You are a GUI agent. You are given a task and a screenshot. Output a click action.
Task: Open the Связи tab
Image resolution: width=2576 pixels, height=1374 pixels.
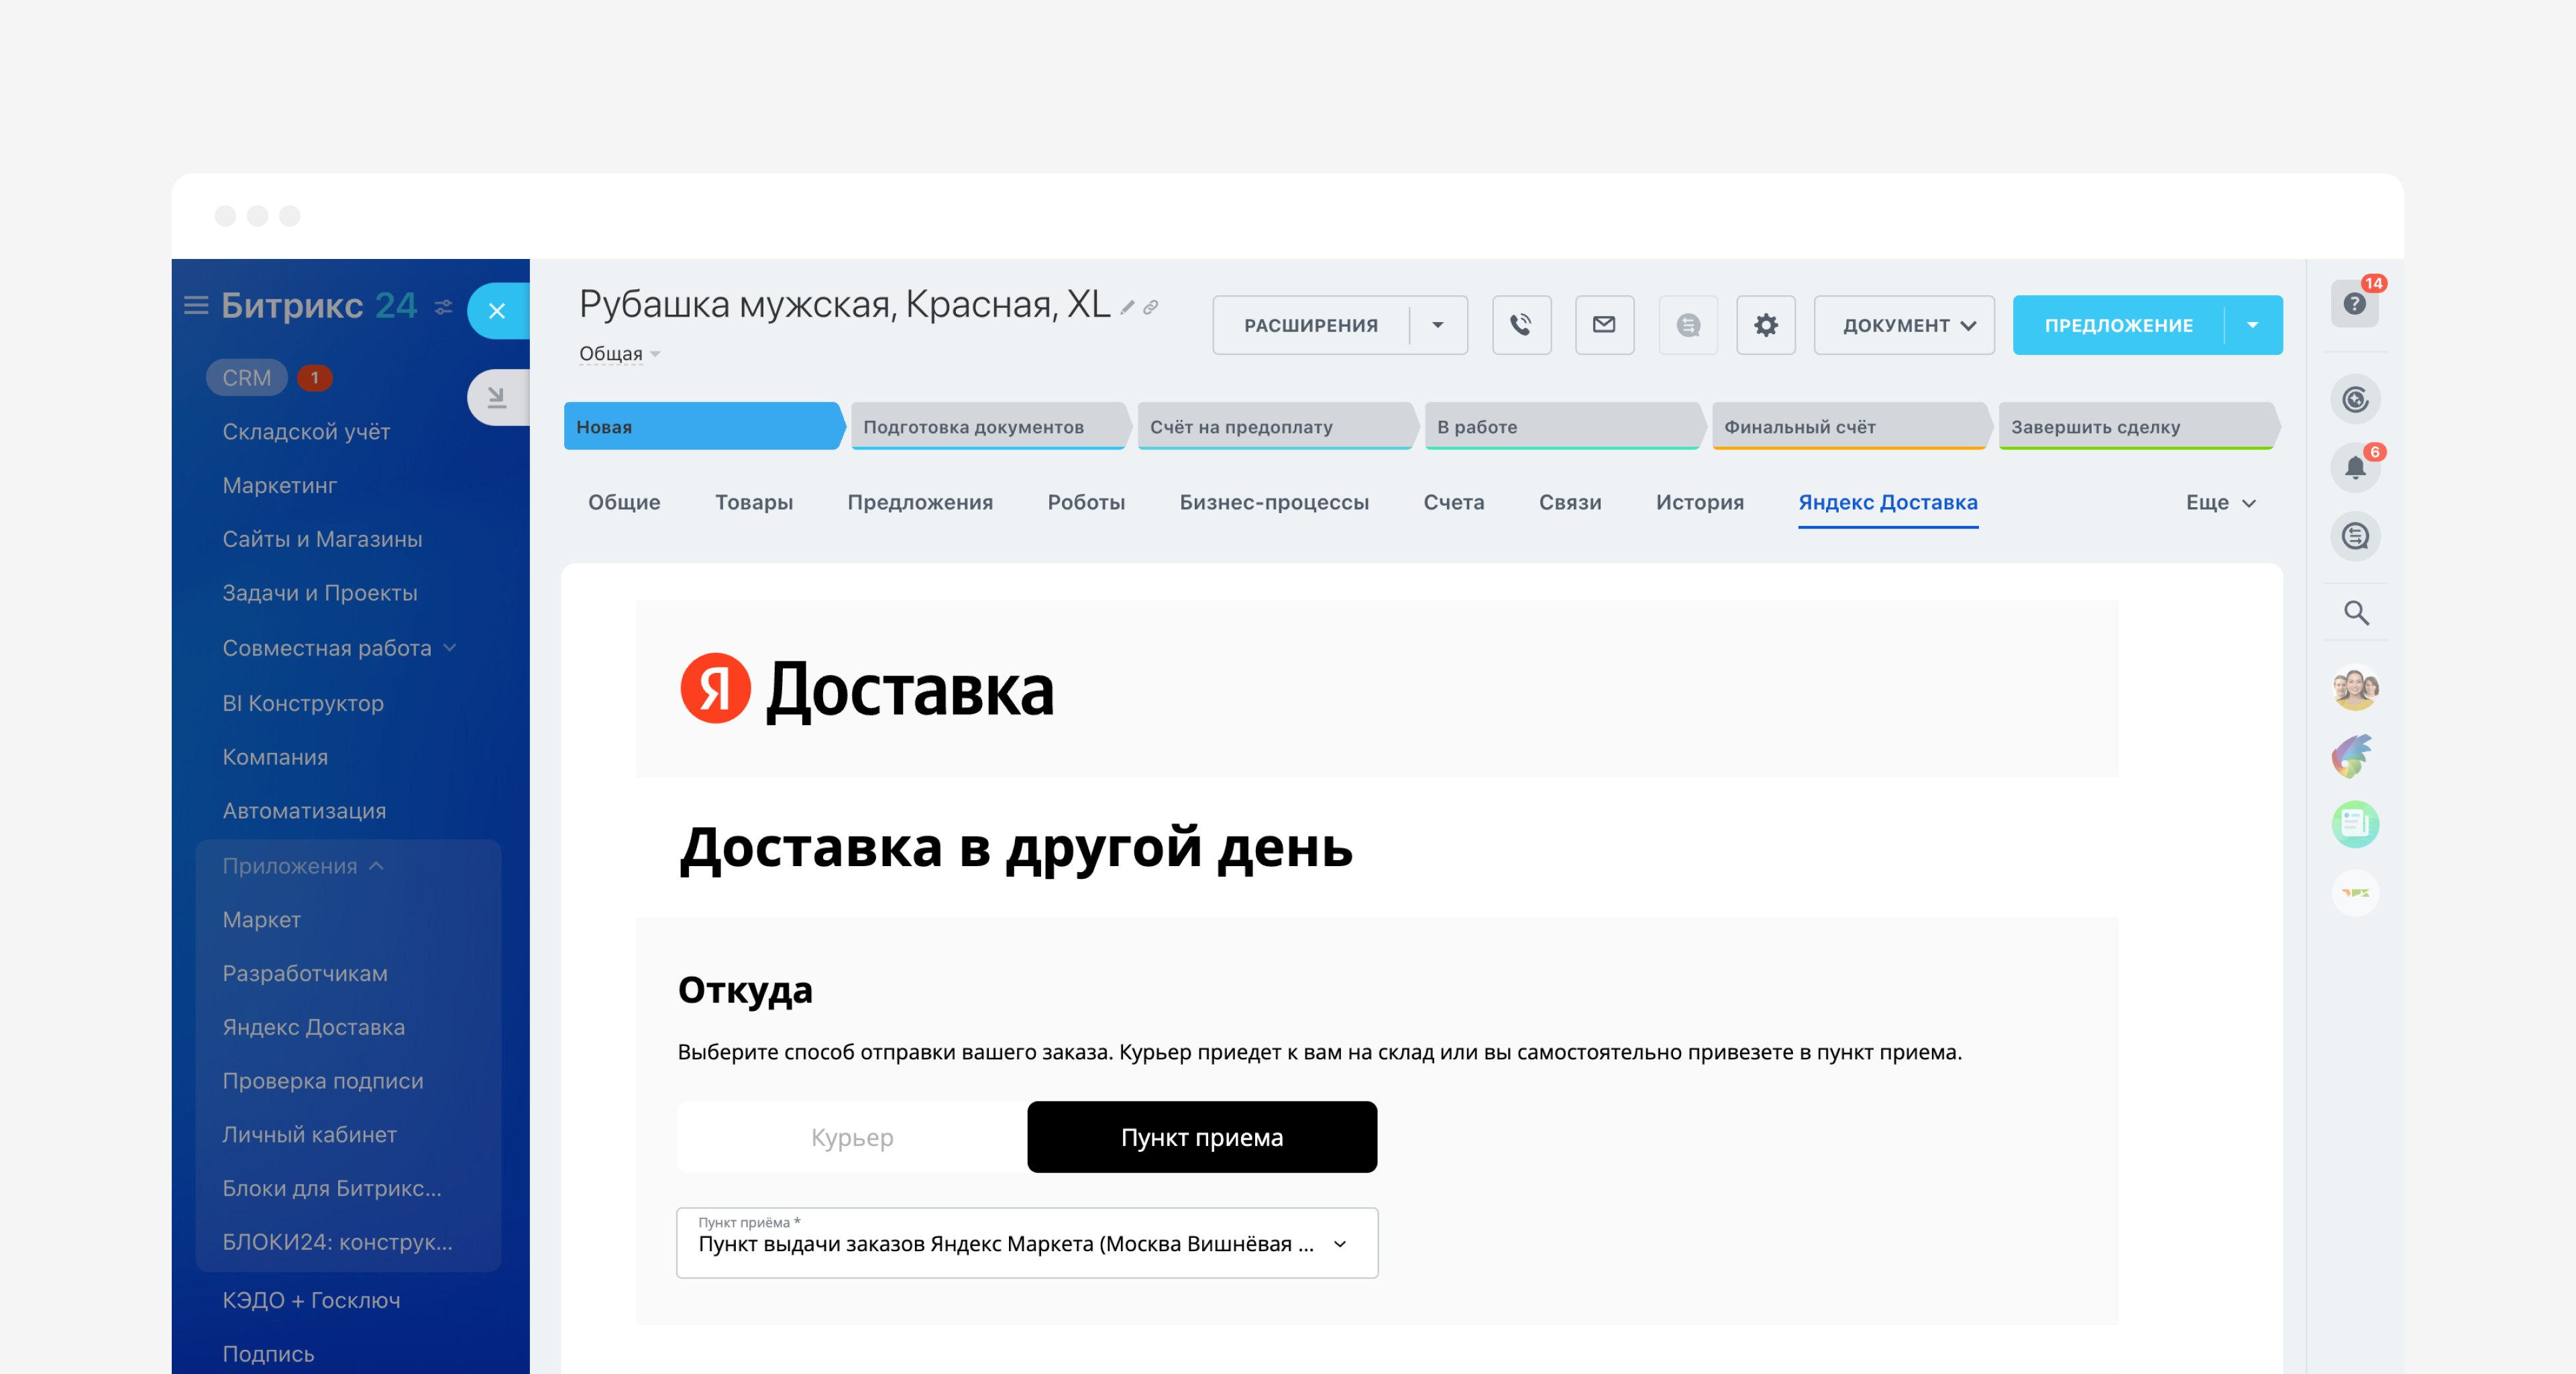click(1570, 502)
